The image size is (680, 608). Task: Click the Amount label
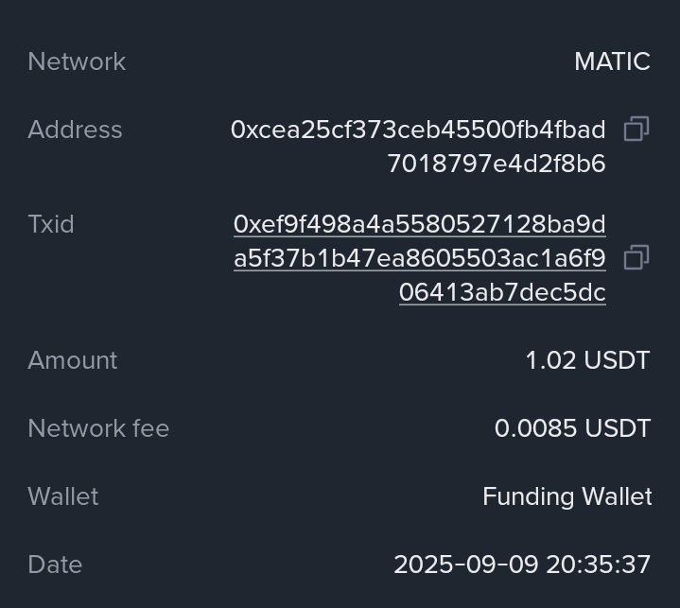click(x=73, y=360)
